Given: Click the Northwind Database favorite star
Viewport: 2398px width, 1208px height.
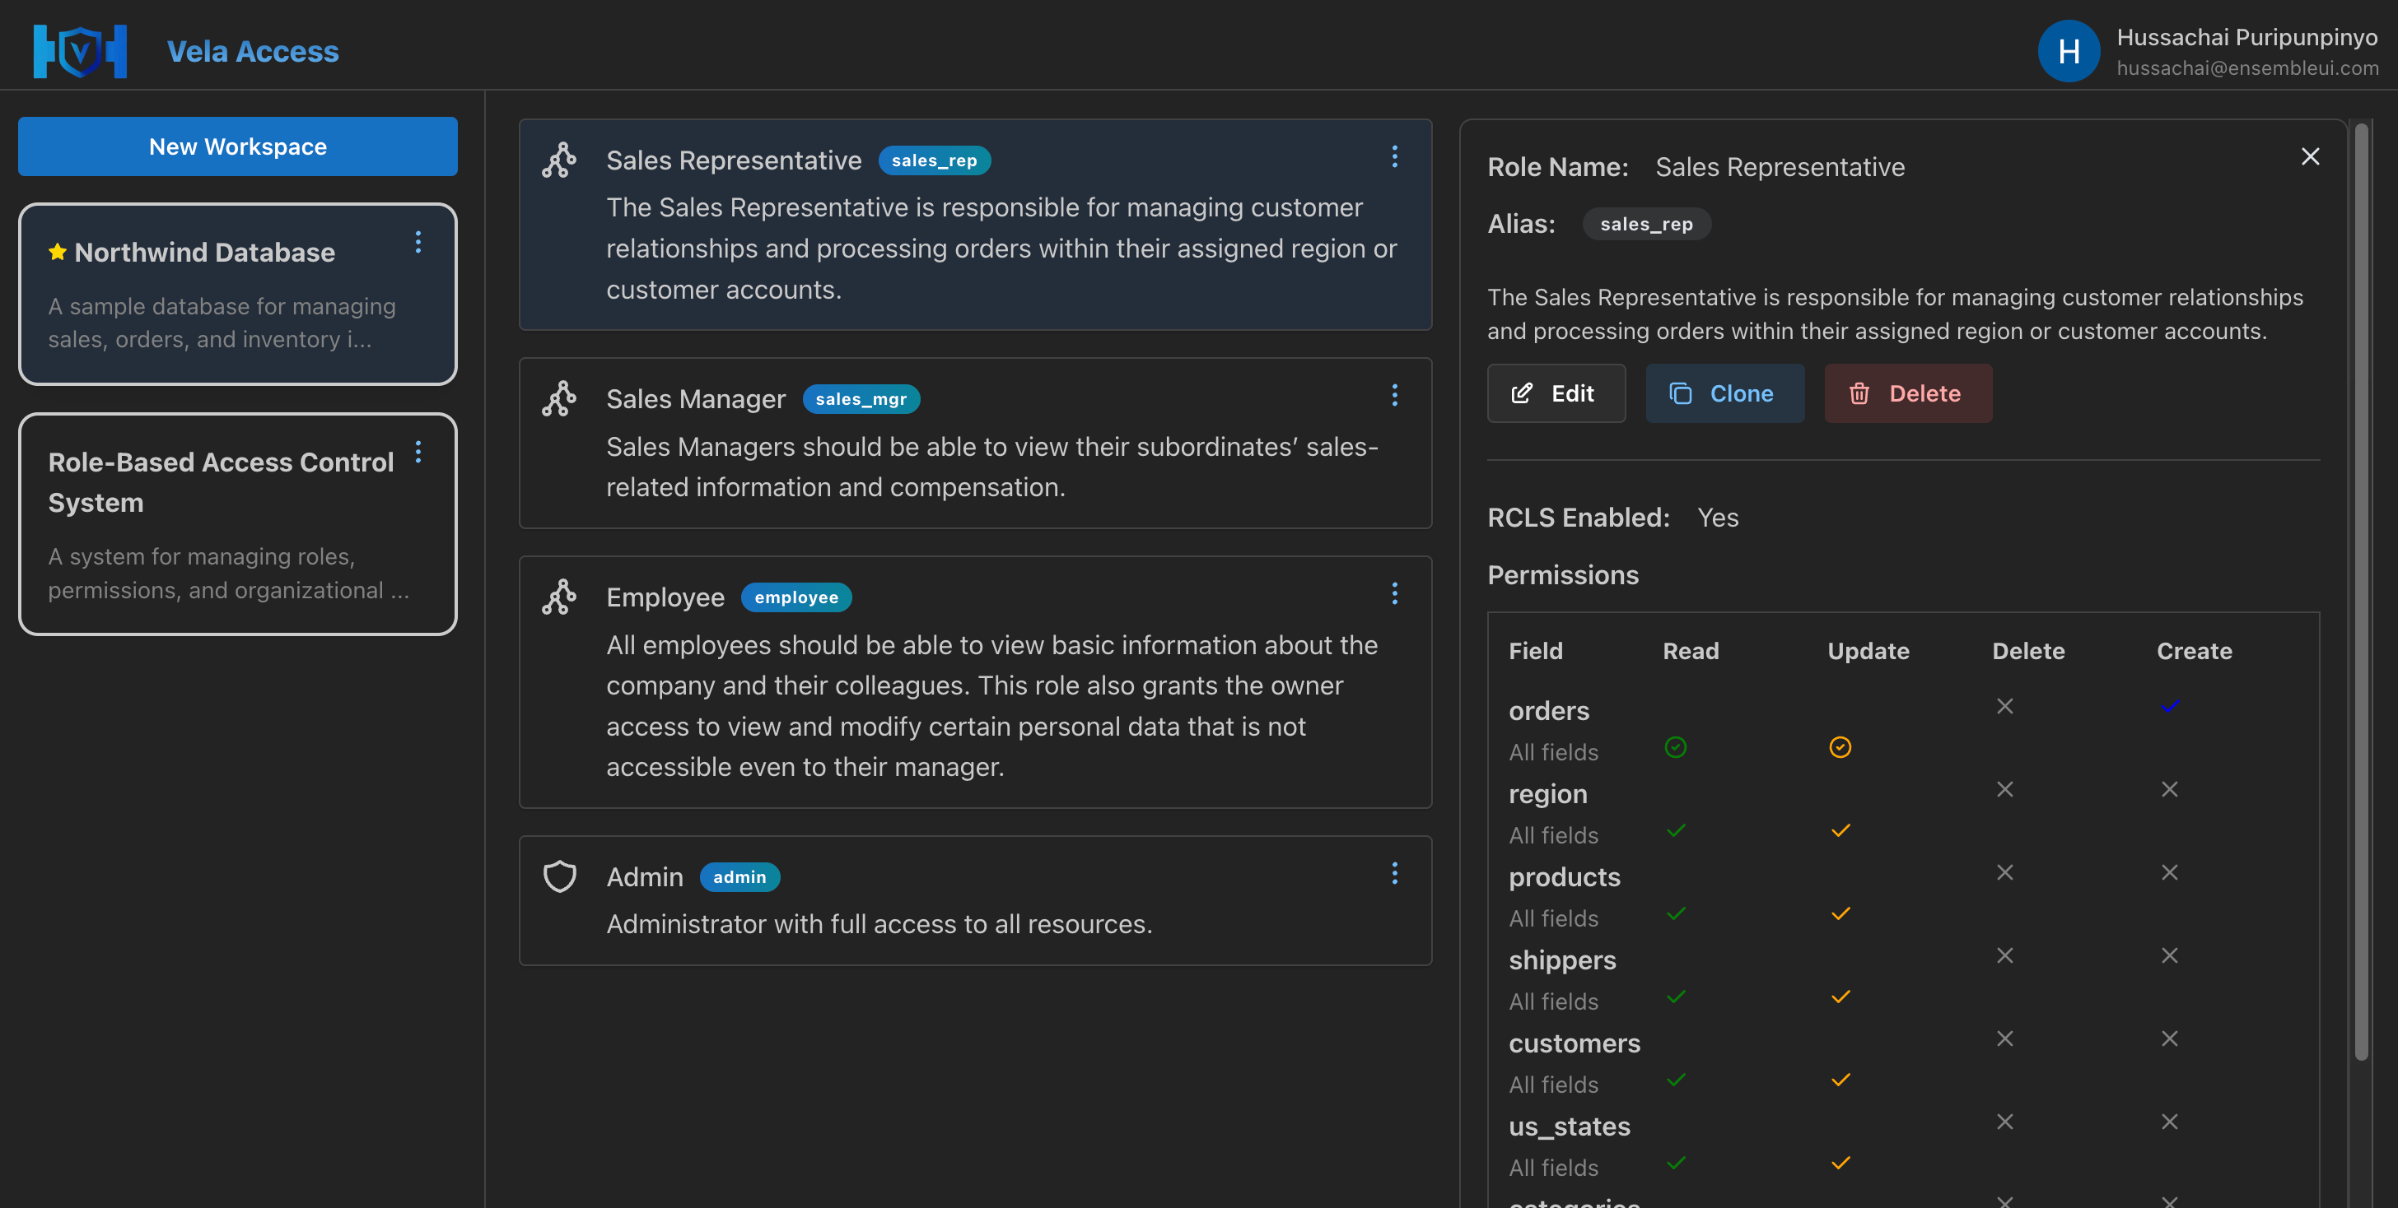Looking at the screenshot, I should [58, 252].
